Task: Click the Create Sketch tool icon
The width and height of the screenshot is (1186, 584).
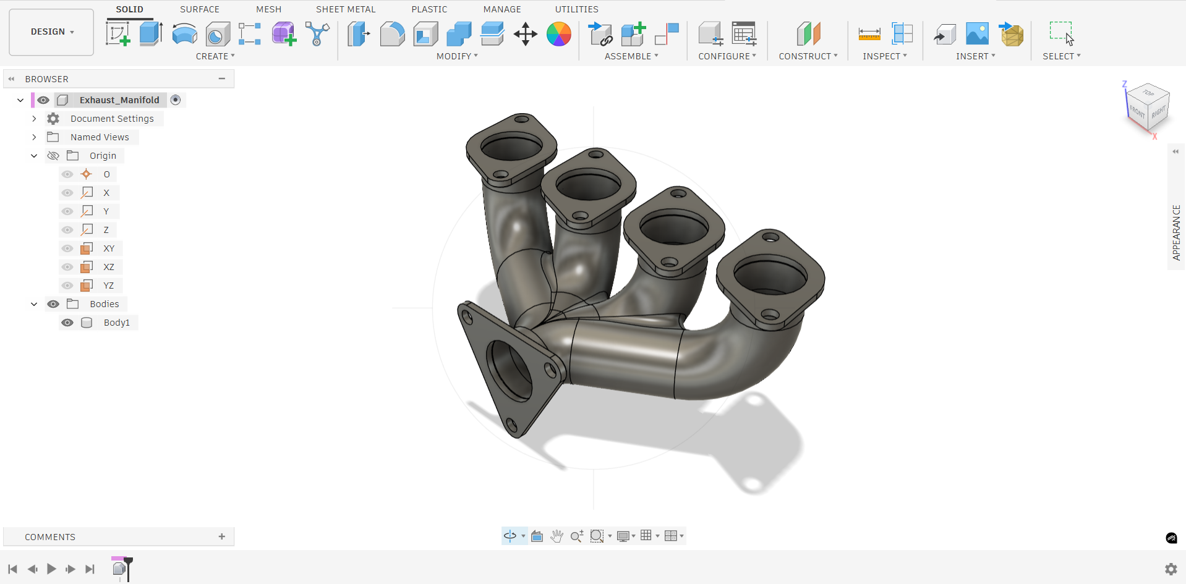Action: pos(117,34)
